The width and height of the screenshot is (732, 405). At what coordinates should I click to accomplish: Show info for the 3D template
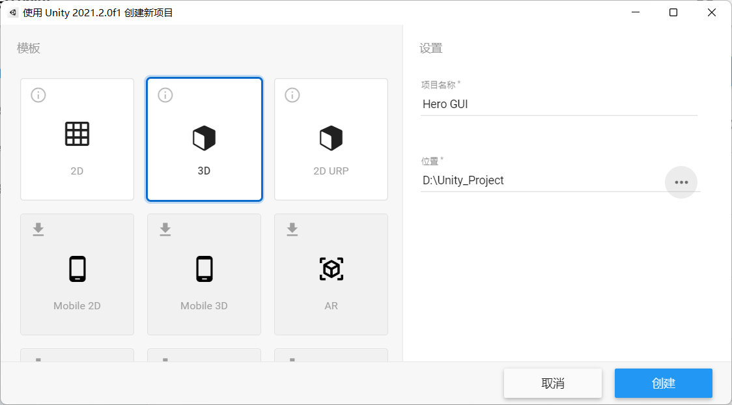click(165, 95)
